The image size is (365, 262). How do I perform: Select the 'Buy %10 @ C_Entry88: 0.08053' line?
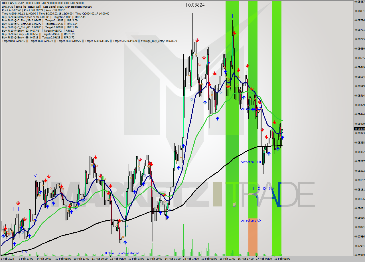pyautogui.click(x=40, y=27)
